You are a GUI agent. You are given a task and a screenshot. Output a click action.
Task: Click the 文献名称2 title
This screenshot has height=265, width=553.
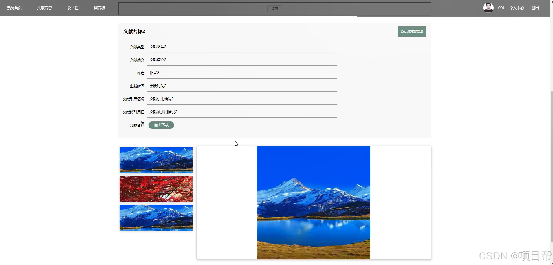pos(134,31)
